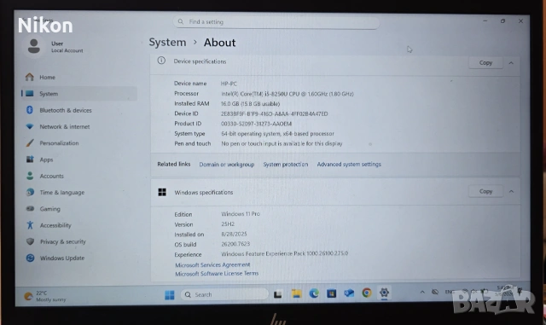Image resolution: width=546 pixels, height=325 pixels.
Task: Select the Windows 11 Pro edition text
Action: click(241, 214)
